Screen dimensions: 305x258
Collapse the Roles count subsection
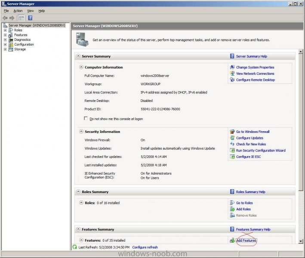81,203
